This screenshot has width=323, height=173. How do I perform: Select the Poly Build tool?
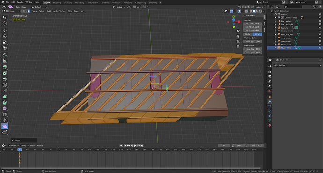pyautogui.click(x=5, y=97)
